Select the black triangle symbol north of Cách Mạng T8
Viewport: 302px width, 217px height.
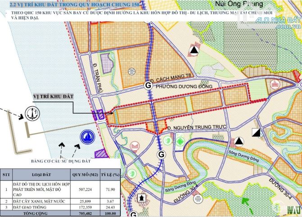pos(194,51)
